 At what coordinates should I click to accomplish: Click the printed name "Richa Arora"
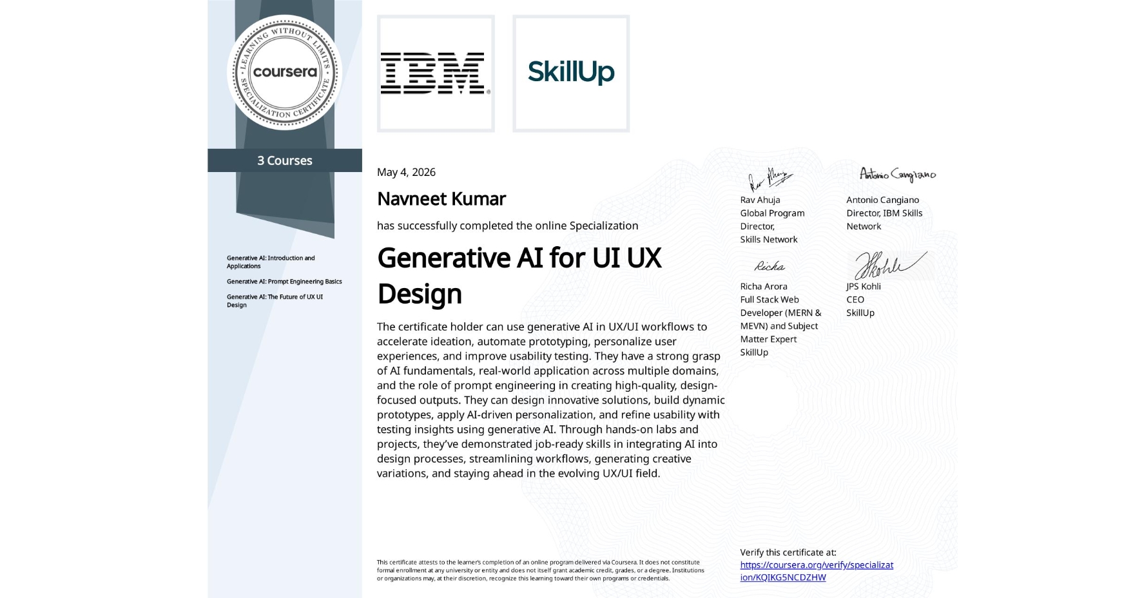[764, 286]
